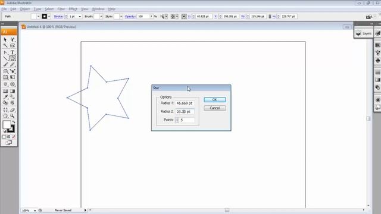Open the Help menu
Viewport: 381px width, 214px height.
point(112,9)
